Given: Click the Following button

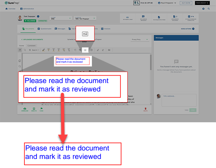Looking at the screenshot, I should pos(30,21).
